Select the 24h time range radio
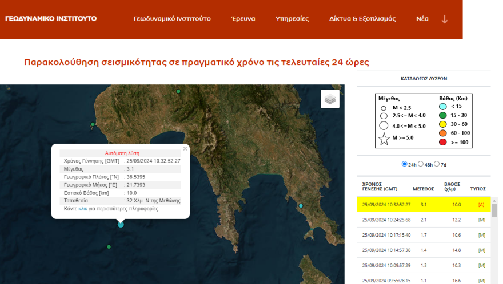503x284 pixels. (404, 164)
